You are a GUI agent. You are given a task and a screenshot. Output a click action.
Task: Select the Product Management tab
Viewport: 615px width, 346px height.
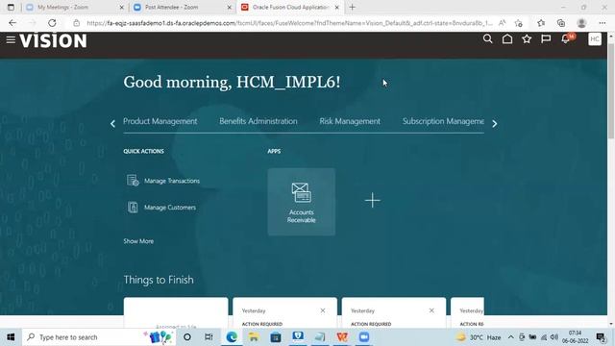coord(160,121)
